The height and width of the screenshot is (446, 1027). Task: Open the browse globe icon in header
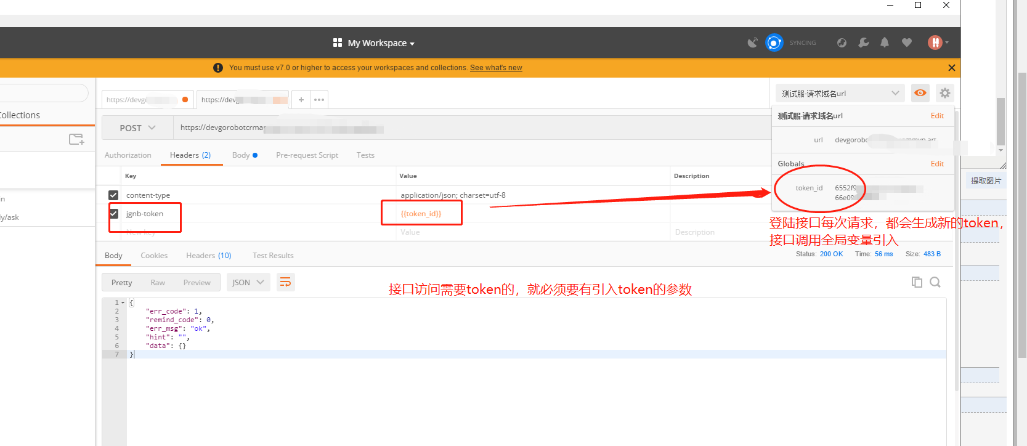tap(842, 43)
